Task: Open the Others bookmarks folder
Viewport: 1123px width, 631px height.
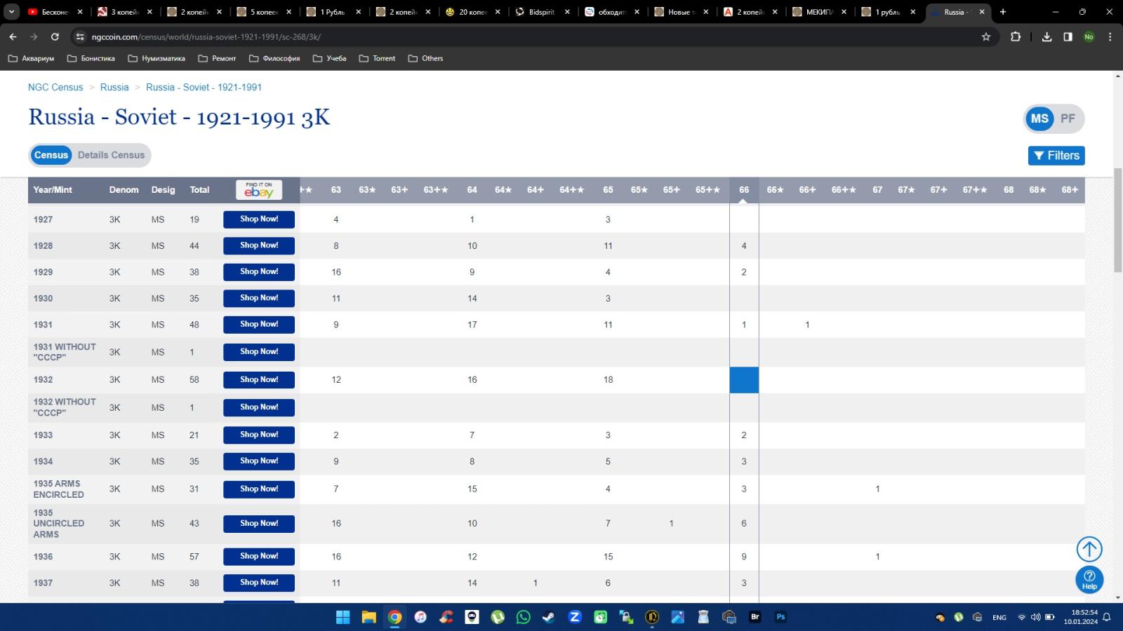Action: coord(425,58)
